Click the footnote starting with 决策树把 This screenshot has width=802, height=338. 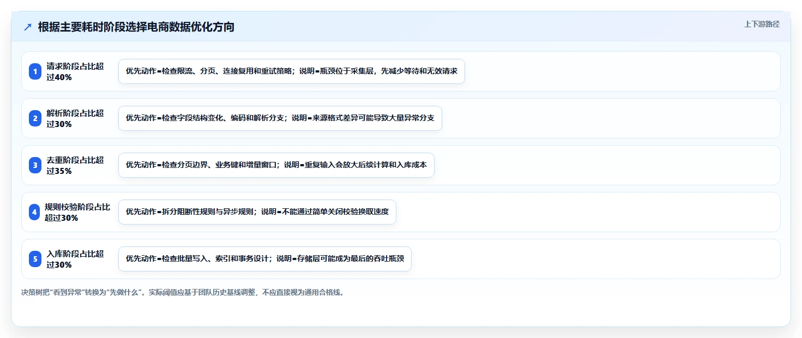(183, 292)
